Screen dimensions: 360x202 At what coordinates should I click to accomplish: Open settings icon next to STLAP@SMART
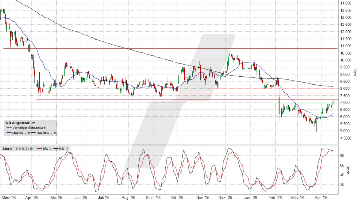click(33, 123)
